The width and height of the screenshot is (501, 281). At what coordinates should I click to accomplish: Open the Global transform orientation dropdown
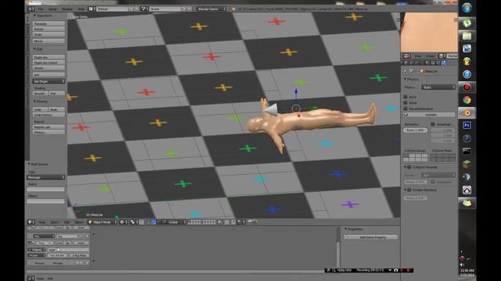pos(177,222)
